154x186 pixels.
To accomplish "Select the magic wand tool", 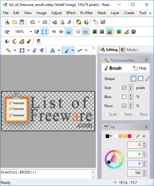I will [x=8, y=50].
